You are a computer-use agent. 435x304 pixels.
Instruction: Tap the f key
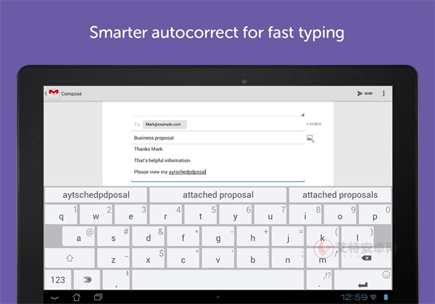[183, 237]
